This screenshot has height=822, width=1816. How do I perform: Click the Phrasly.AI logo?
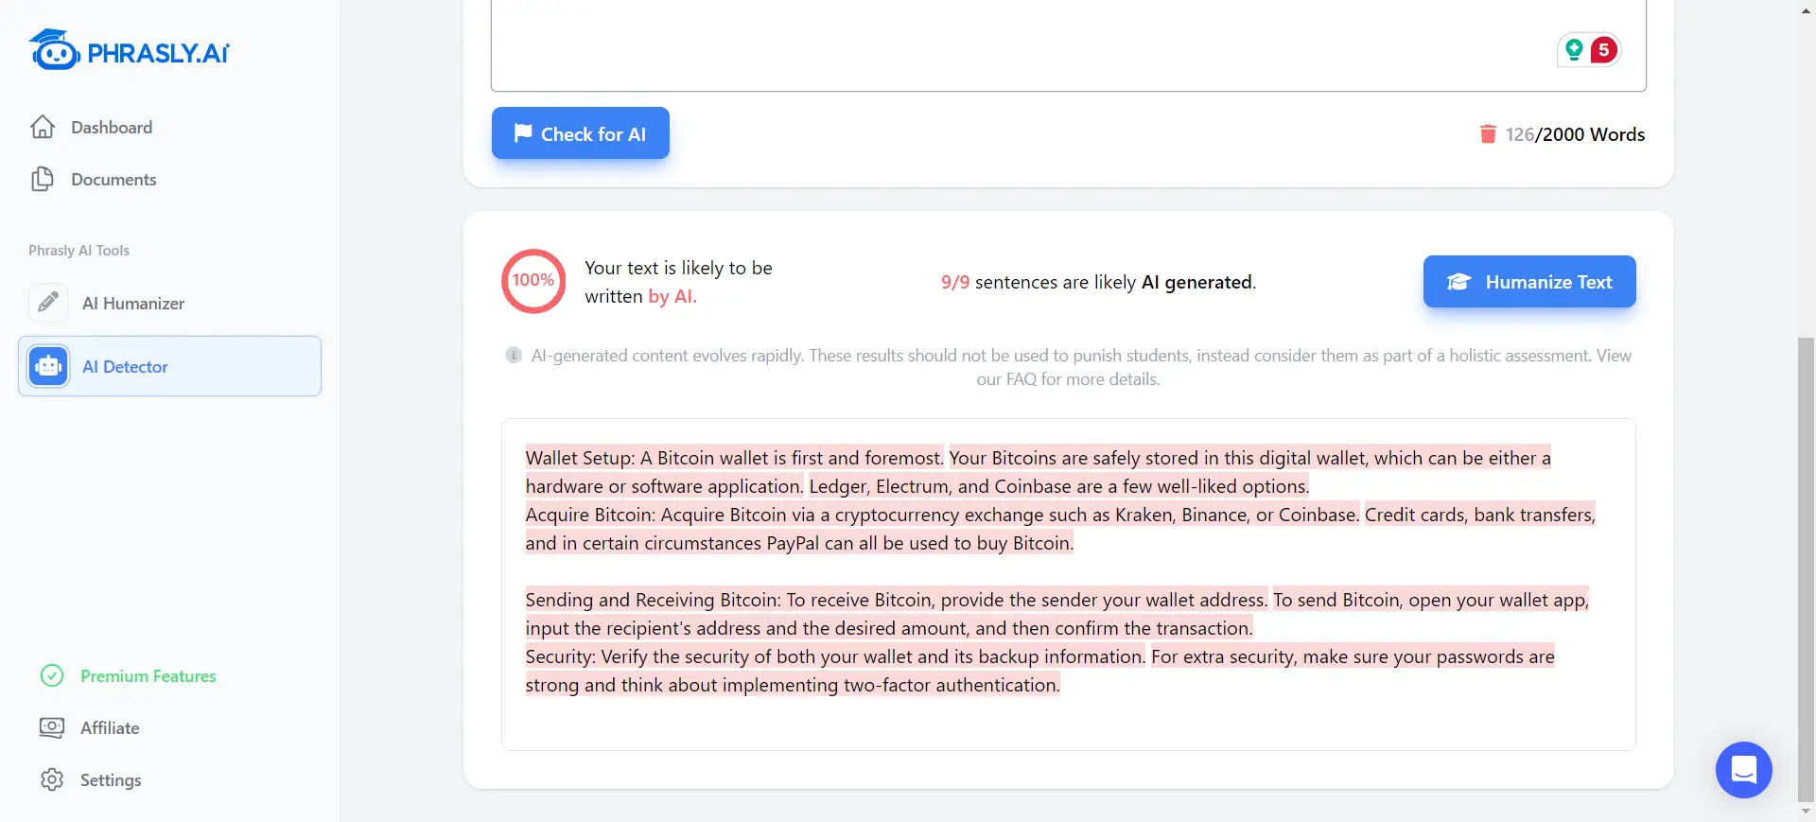tap(130, 50)
